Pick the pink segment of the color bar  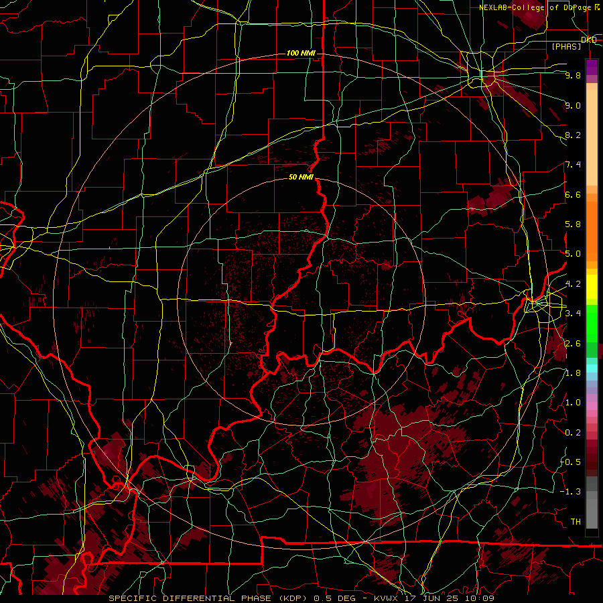tap(592, 406)
